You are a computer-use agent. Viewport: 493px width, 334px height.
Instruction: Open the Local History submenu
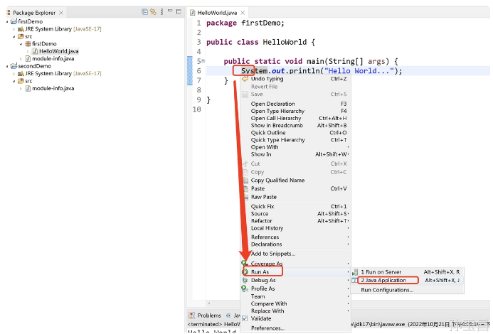click(295, 228)
